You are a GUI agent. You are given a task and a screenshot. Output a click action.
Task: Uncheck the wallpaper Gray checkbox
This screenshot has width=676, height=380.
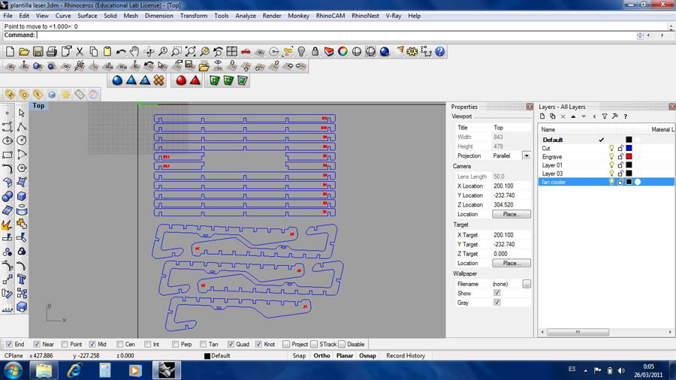tap(496, 303)
